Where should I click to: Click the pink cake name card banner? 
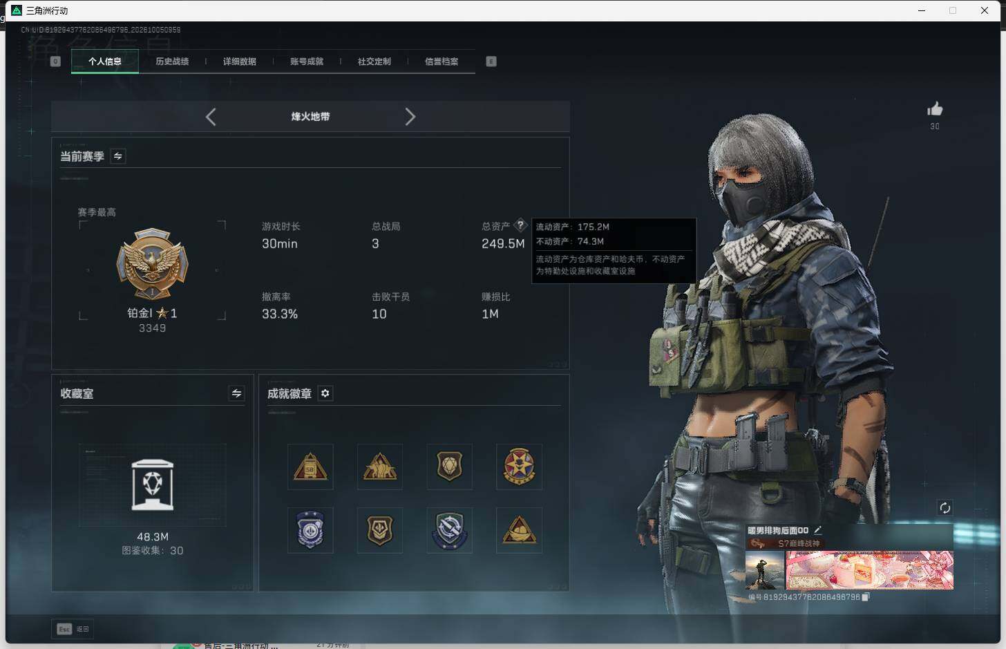870,570
